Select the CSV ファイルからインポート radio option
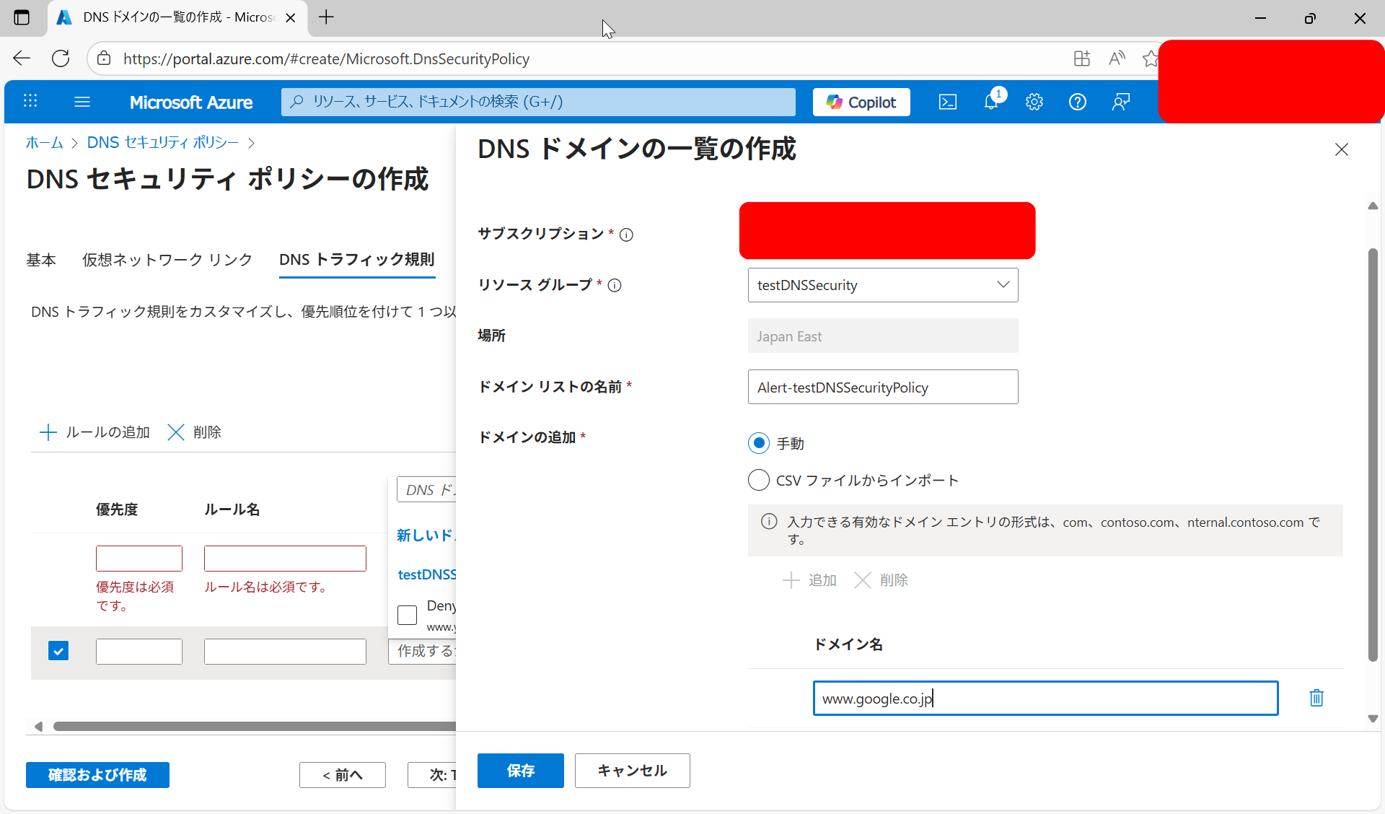The height and width of the screenshot is (814, 1385). [759, 480]
